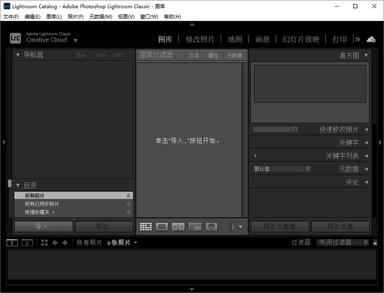Select the Painter spray can tool
384x293 pixels.
coord(232,226)
